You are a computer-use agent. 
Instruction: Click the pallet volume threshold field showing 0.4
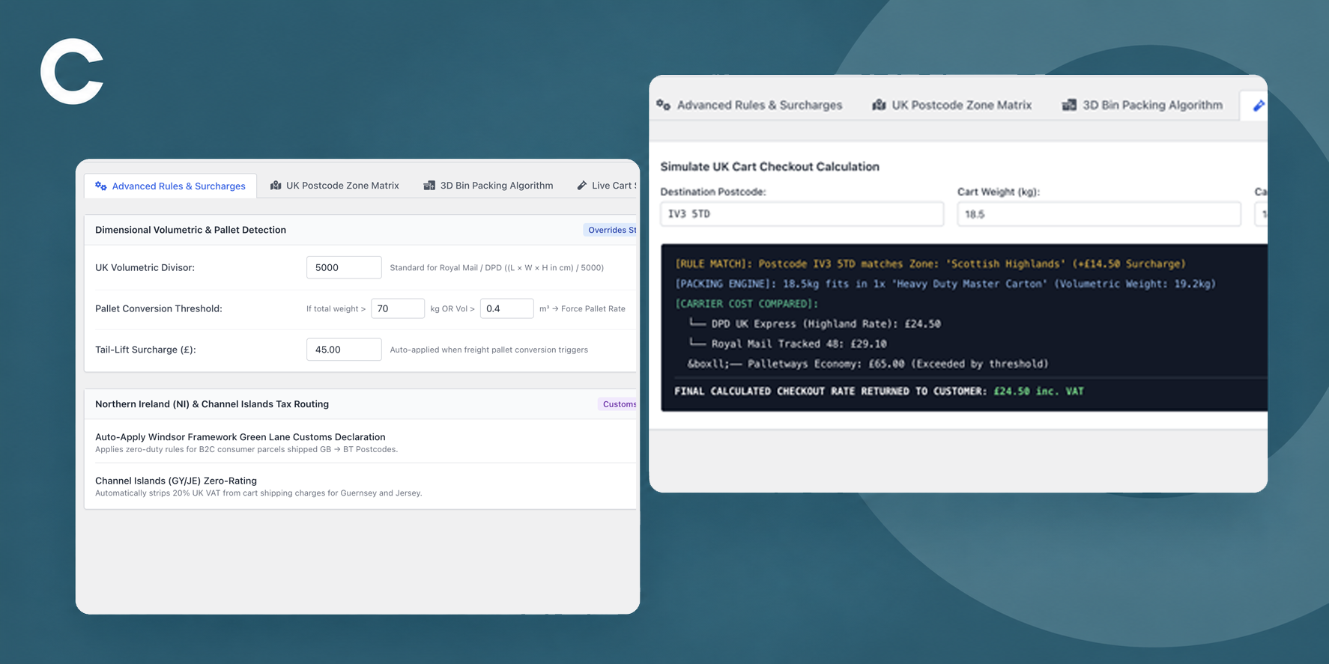[507, 308]
